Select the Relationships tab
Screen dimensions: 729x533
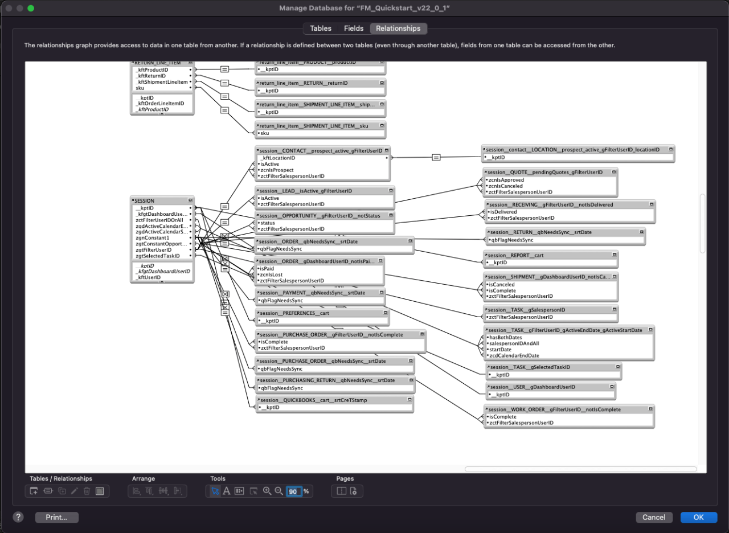(x=398, y=28)
